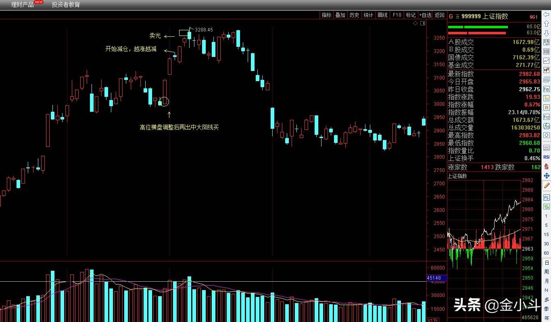The image size is (551, 322).
Task: Click the checklist icon below the arrows
Action: 547,42
